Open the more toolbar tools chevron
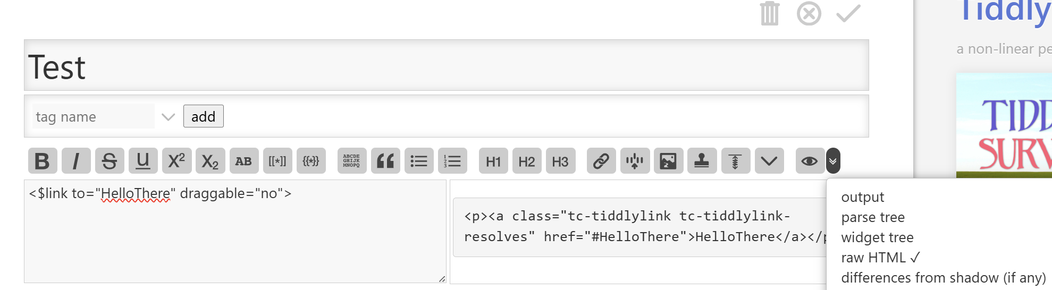This screenshot has height=290, width=1052. pos(769,161)
